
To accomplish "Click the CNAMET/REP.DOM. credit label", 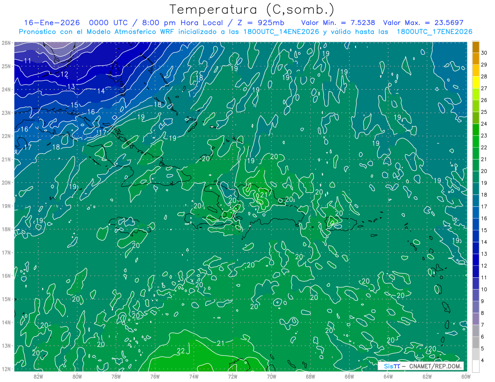I will [x=436, y=366].
